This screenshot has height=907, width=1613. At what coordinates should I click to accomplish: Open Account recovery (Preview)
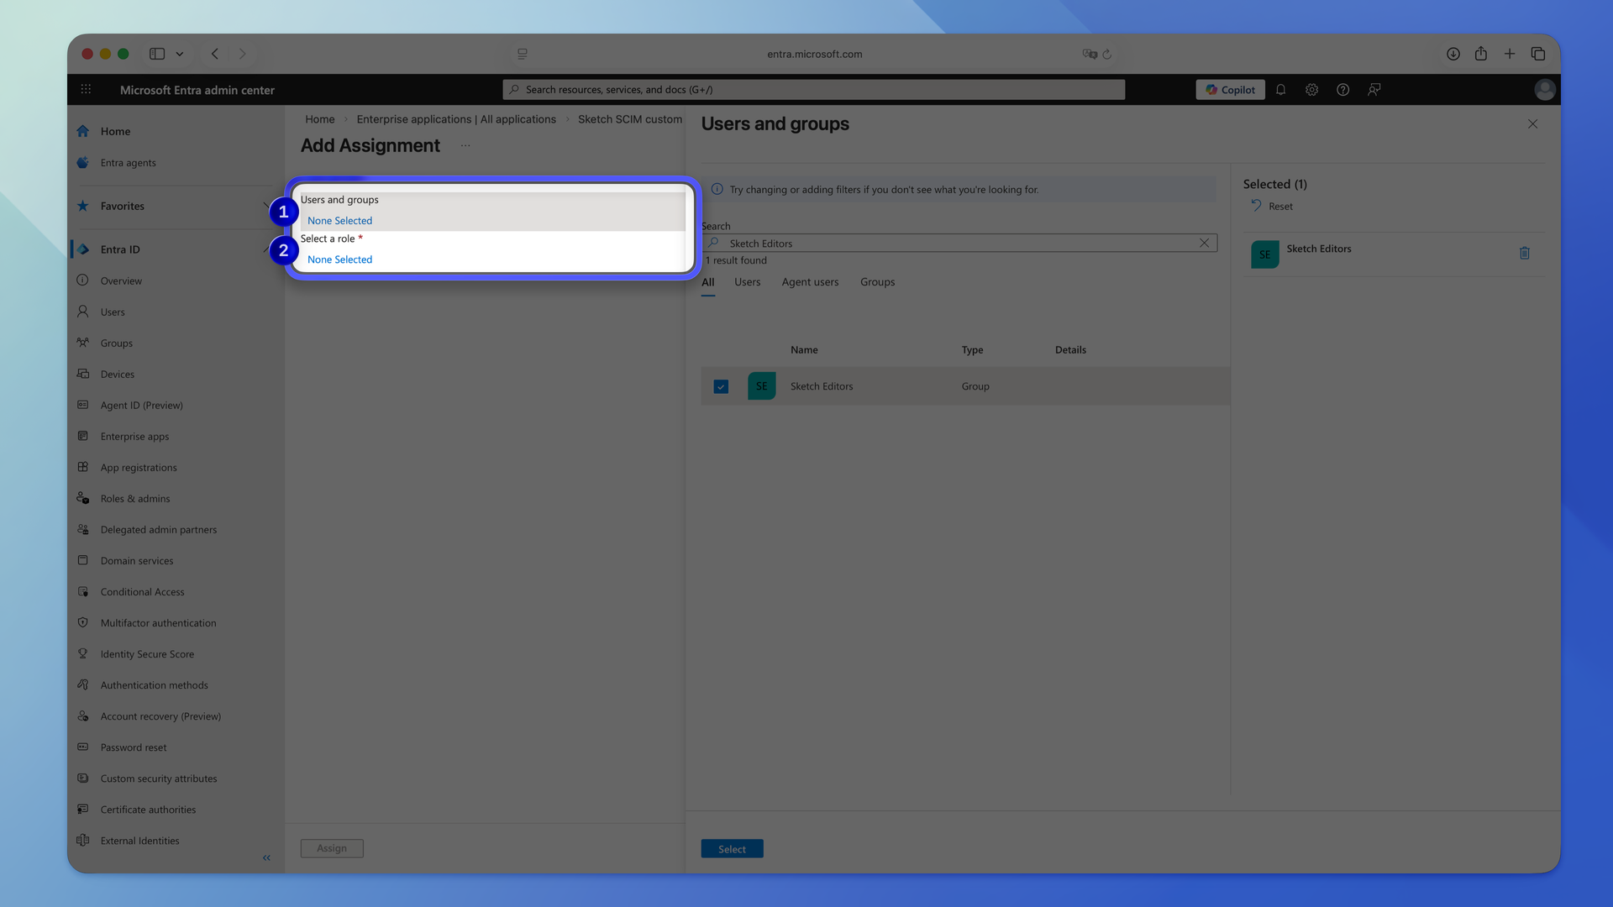(x=160, y=716)
